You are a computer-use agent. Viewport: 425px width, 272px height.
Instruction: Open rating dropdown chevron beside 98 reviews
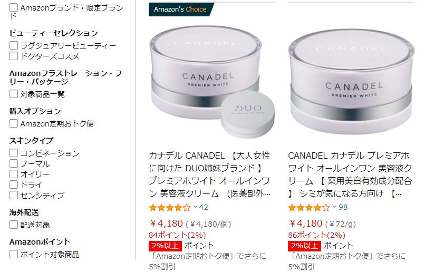[x=334, y=207]
